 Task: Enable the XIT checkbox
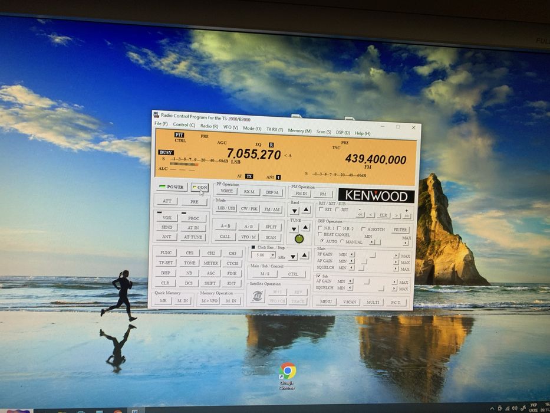tap(337, 209)
